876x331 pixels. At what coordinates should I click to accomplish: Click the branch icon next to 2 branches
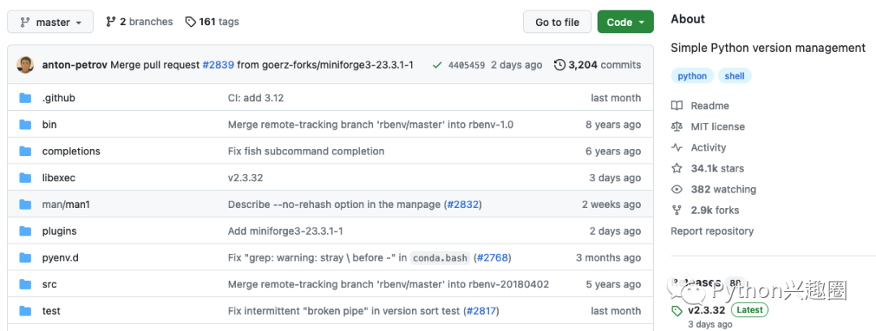110,22
